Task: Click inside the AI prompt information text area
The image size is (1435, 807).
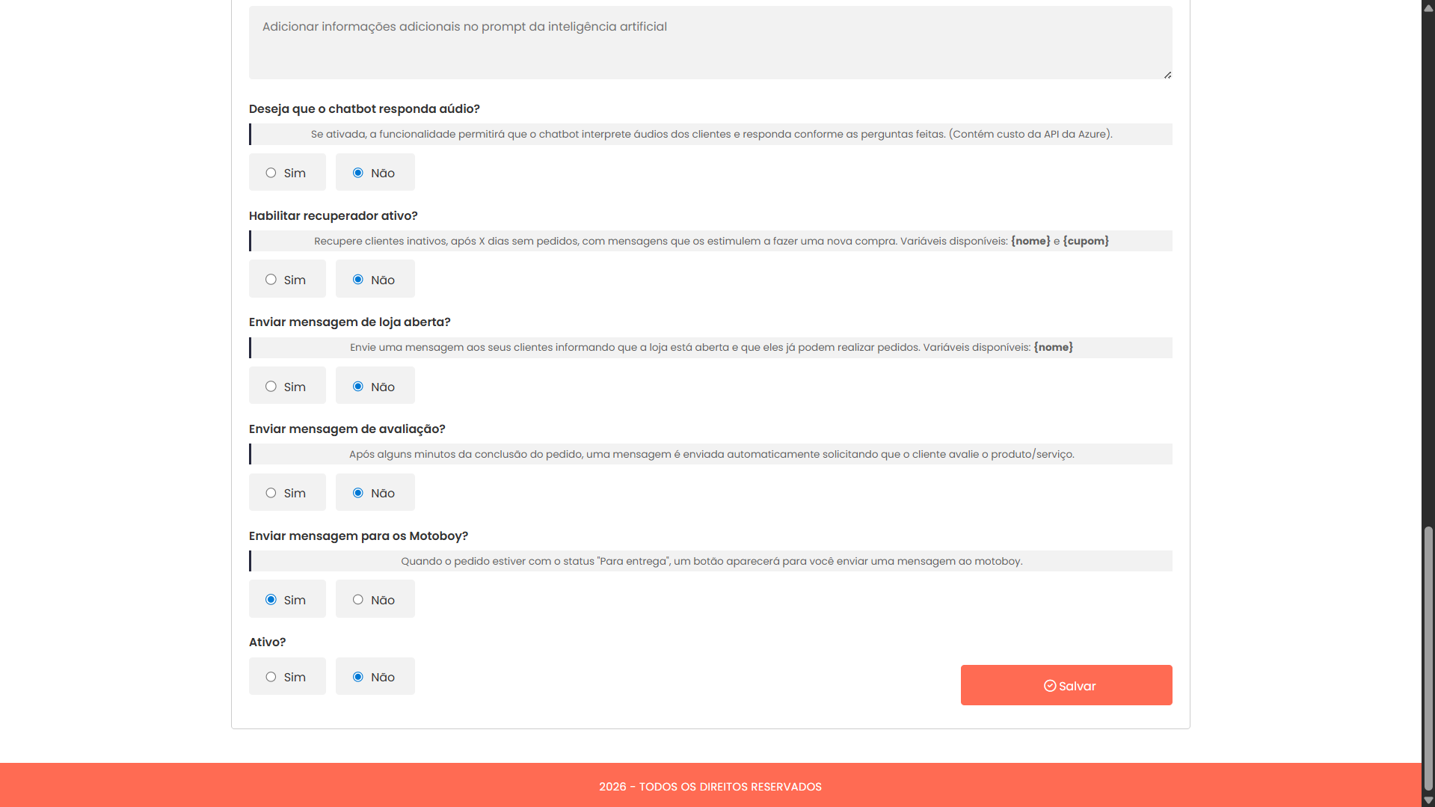Action: pyautogui.click(x=710, y=41)
